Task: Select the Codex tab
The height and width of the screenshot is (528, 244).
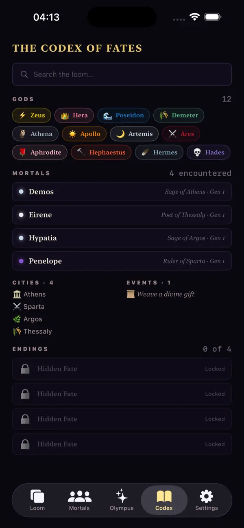Action: [x=164, y=500]
